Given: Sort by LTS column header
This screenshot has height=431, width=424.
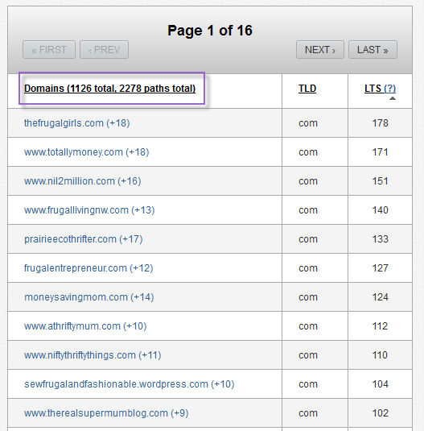Looking at the screenshot, I should point(373,89).
